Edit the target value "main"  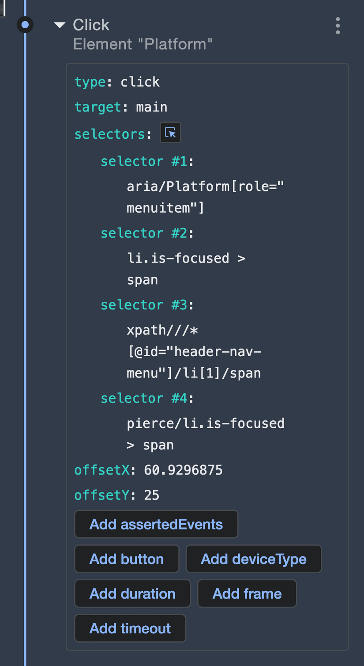pos(151,107)
